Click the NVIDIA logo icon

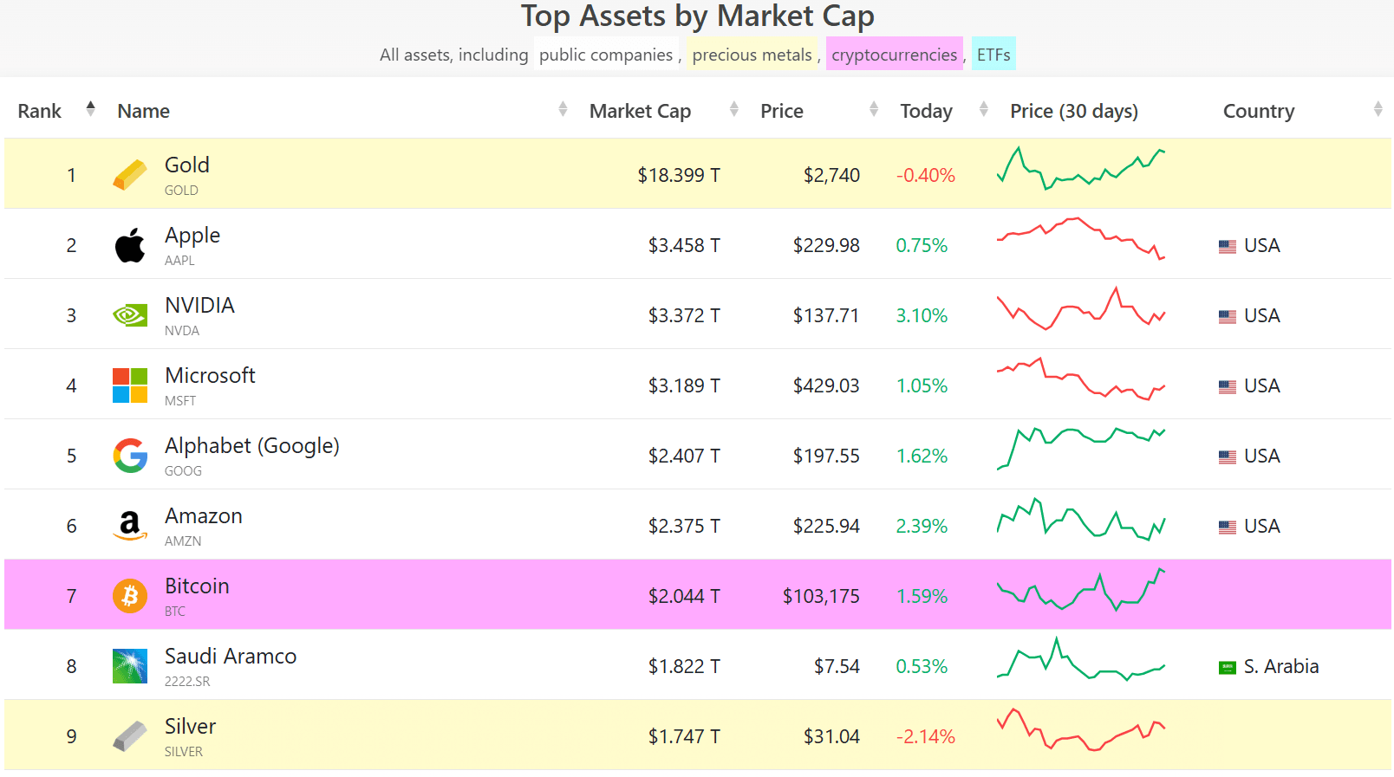[130, 315]
